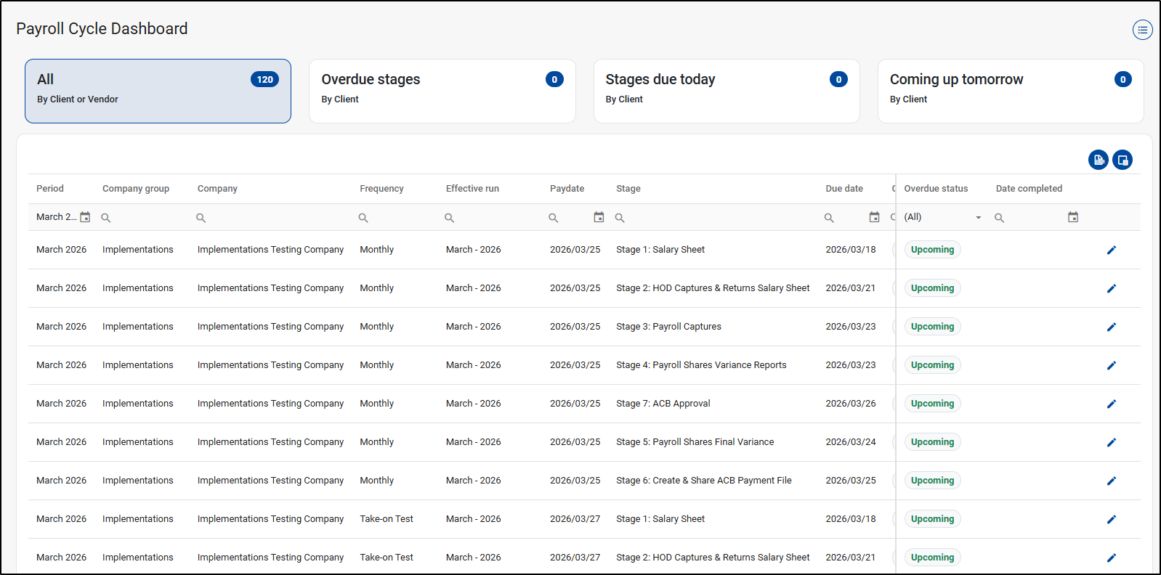This screenshot has height=575, width=1161.
Task: Sort by the Company group column header
Action: [136, 189]
